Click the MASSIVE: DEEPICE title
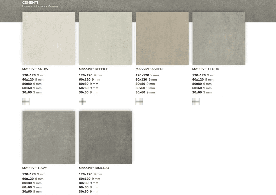 tap(93, 69)
